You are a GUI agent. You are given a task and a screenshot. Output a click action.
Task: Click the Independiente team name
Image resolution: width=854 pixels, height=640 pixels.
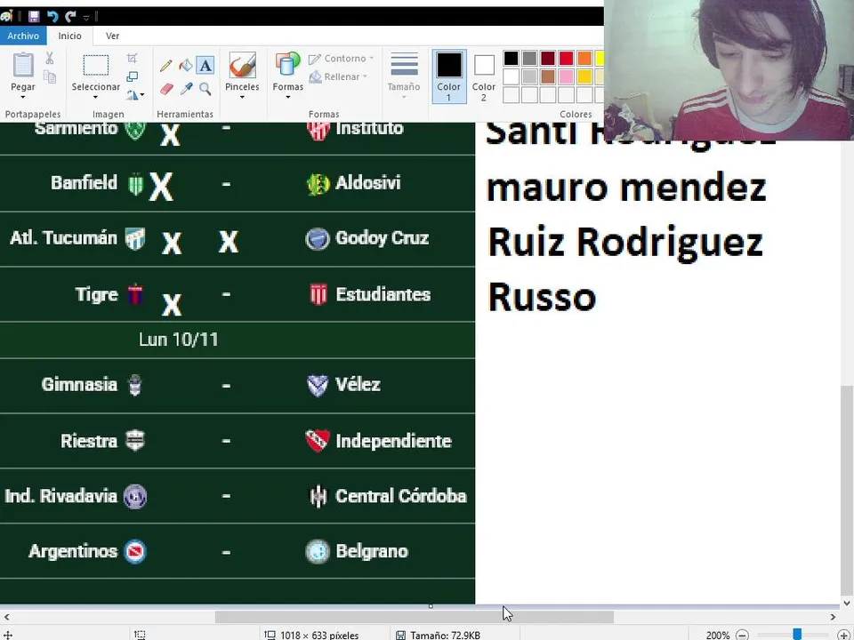pyautogui.click(x=394, y=441)
